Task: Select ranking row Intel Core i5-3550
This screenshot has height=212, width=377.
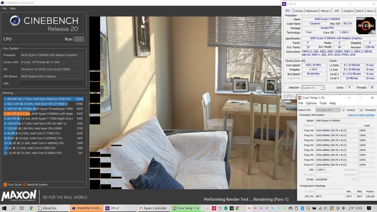Action: coord(43,148)
